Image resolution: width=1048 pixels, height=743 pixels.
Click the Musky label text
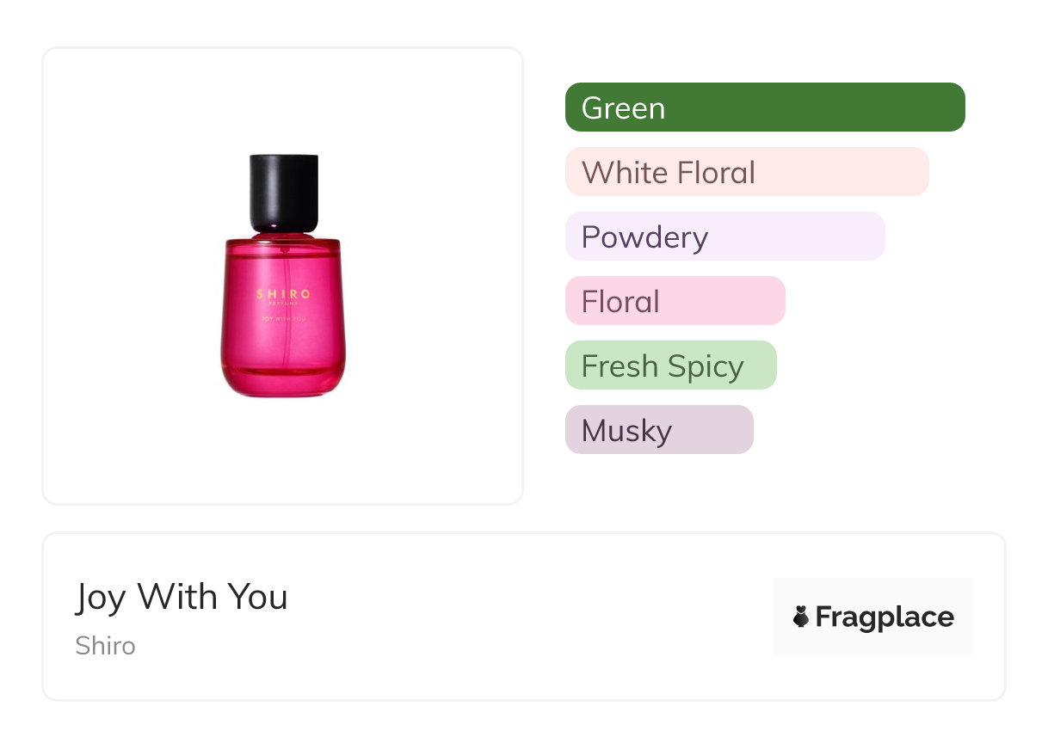626,431
